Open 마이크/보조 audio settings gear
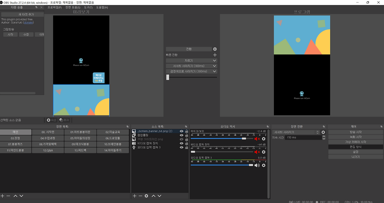384x203 pixels. 264,139
